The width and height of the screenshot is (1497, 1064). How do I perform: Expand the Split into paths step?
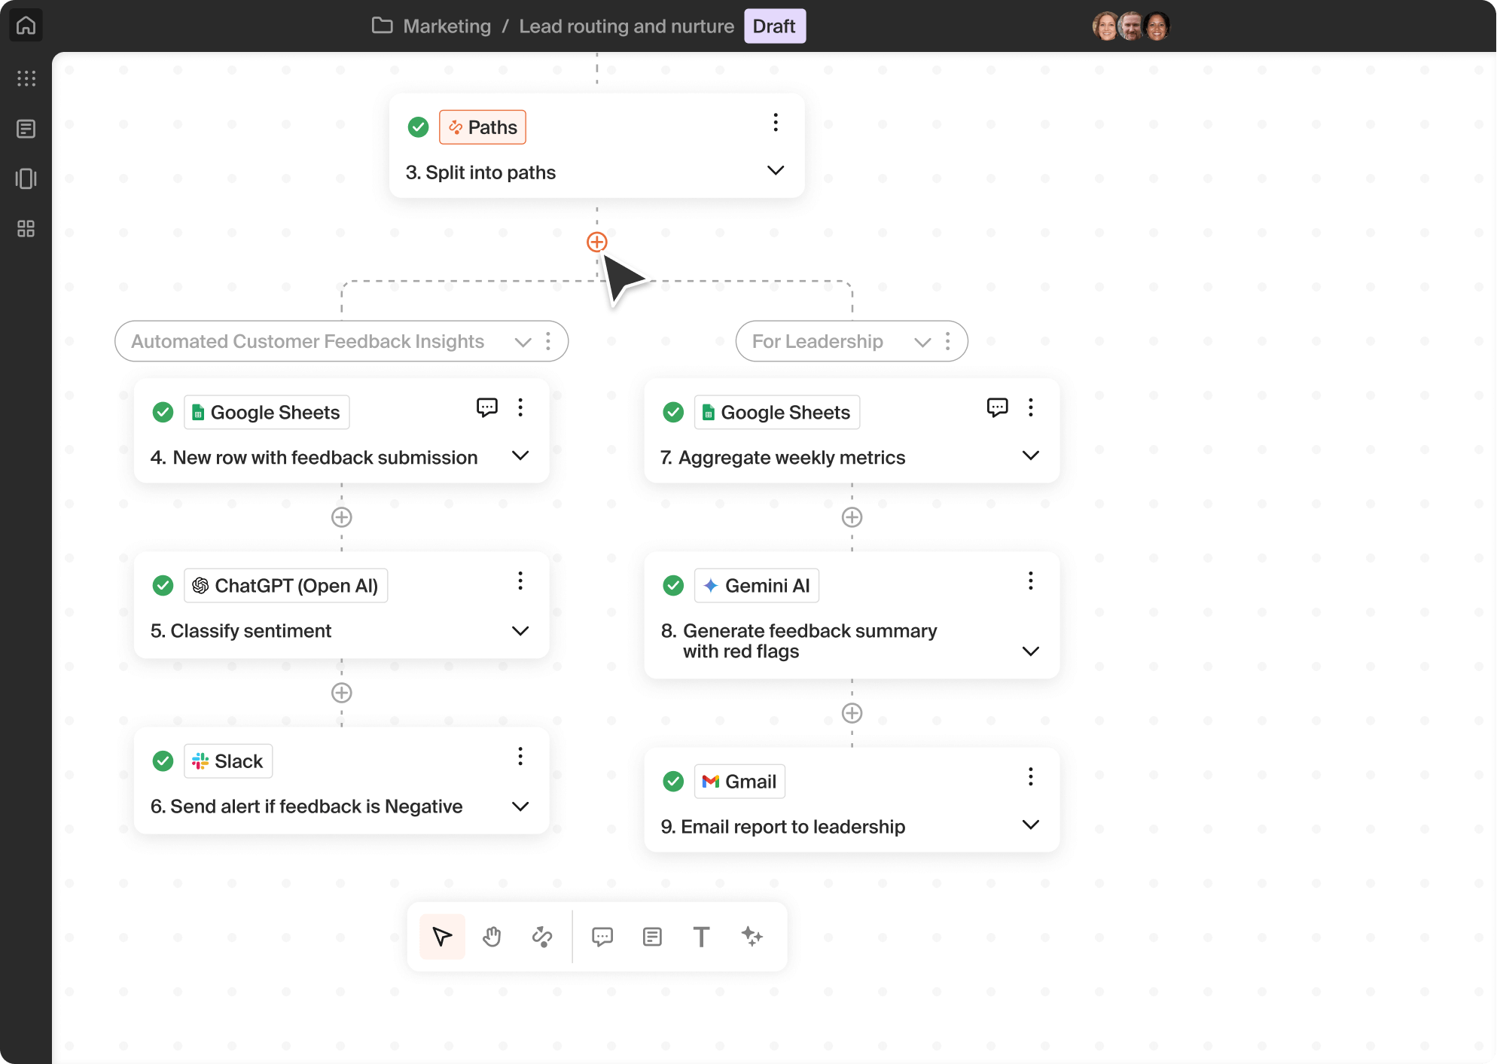click(x=775, y=170)
